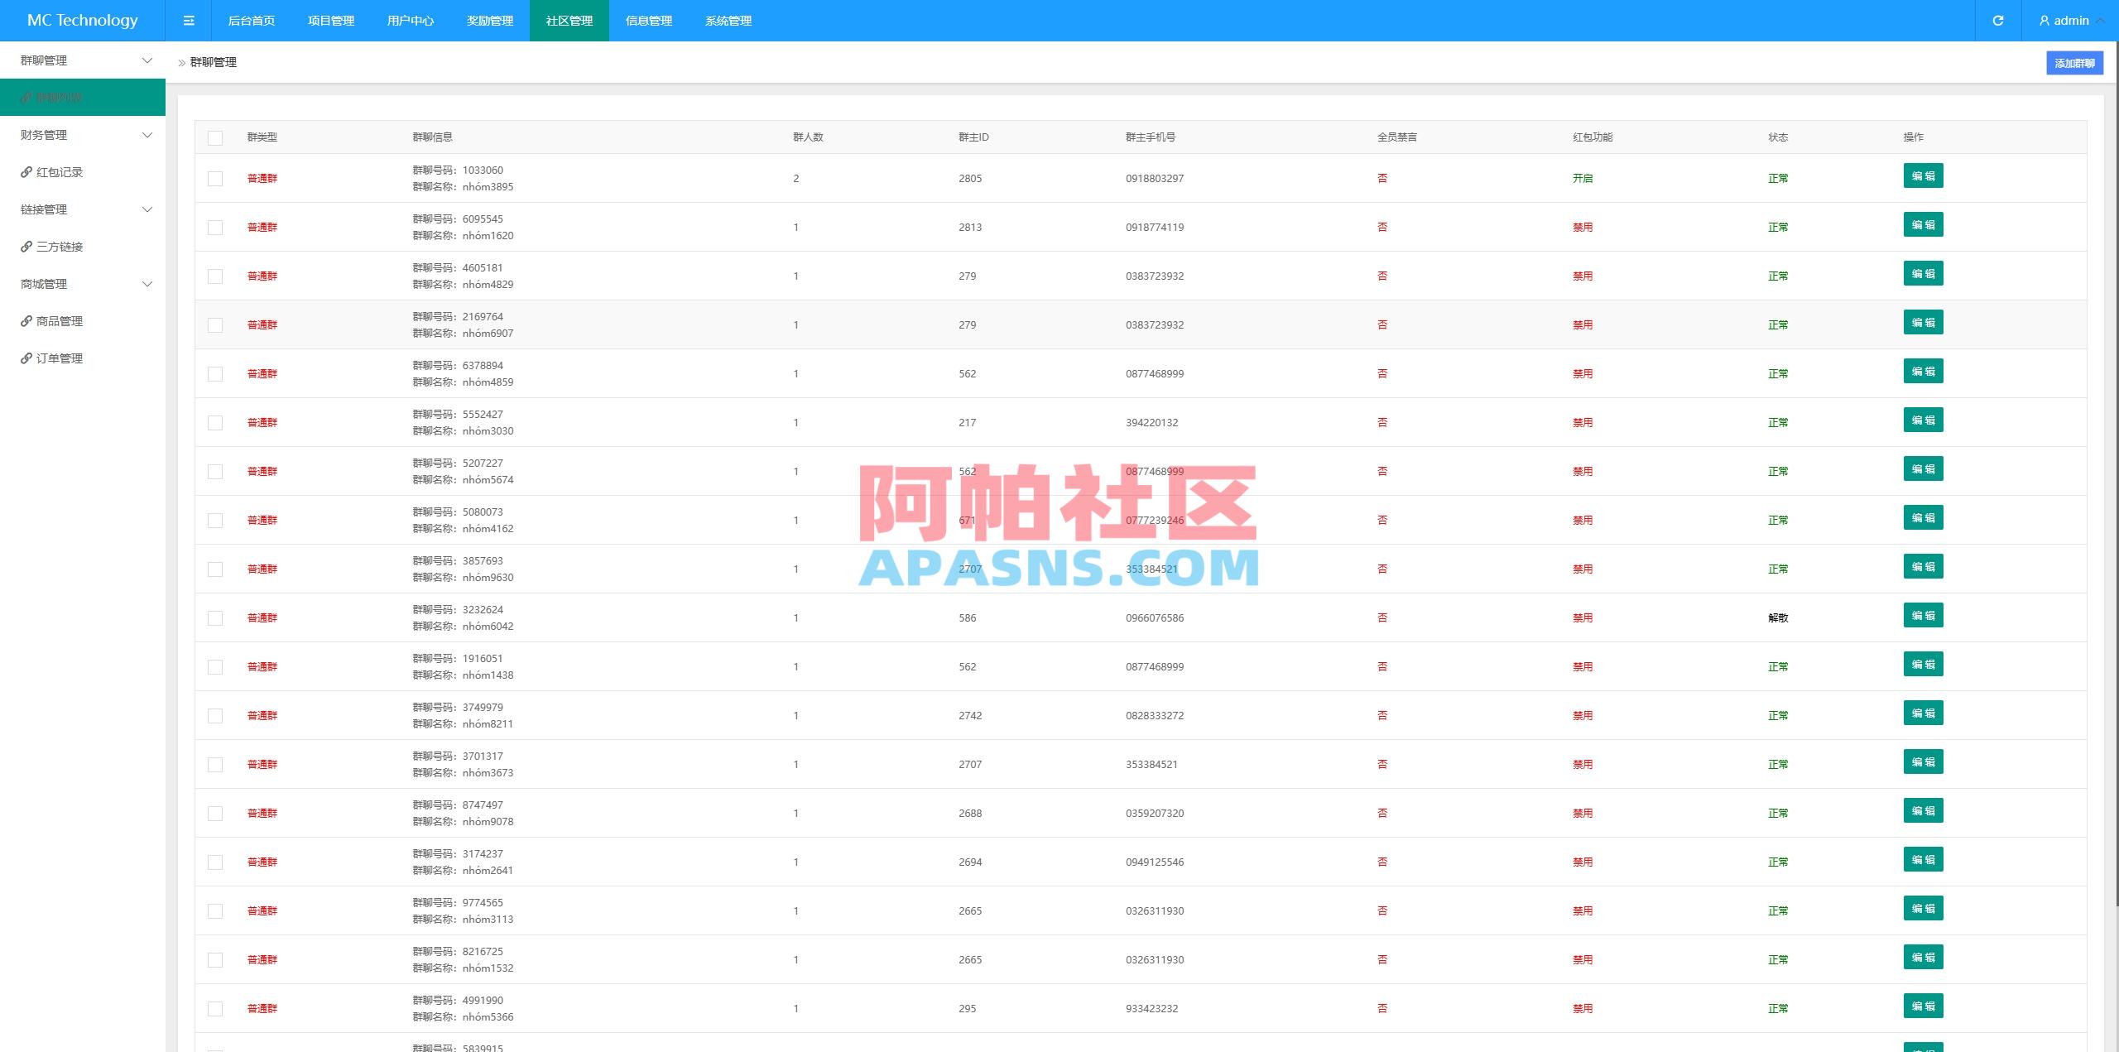Check the checkbox for group 1033060
Viewport: 2119px width, 1052px height.
(x=215, y=178)
